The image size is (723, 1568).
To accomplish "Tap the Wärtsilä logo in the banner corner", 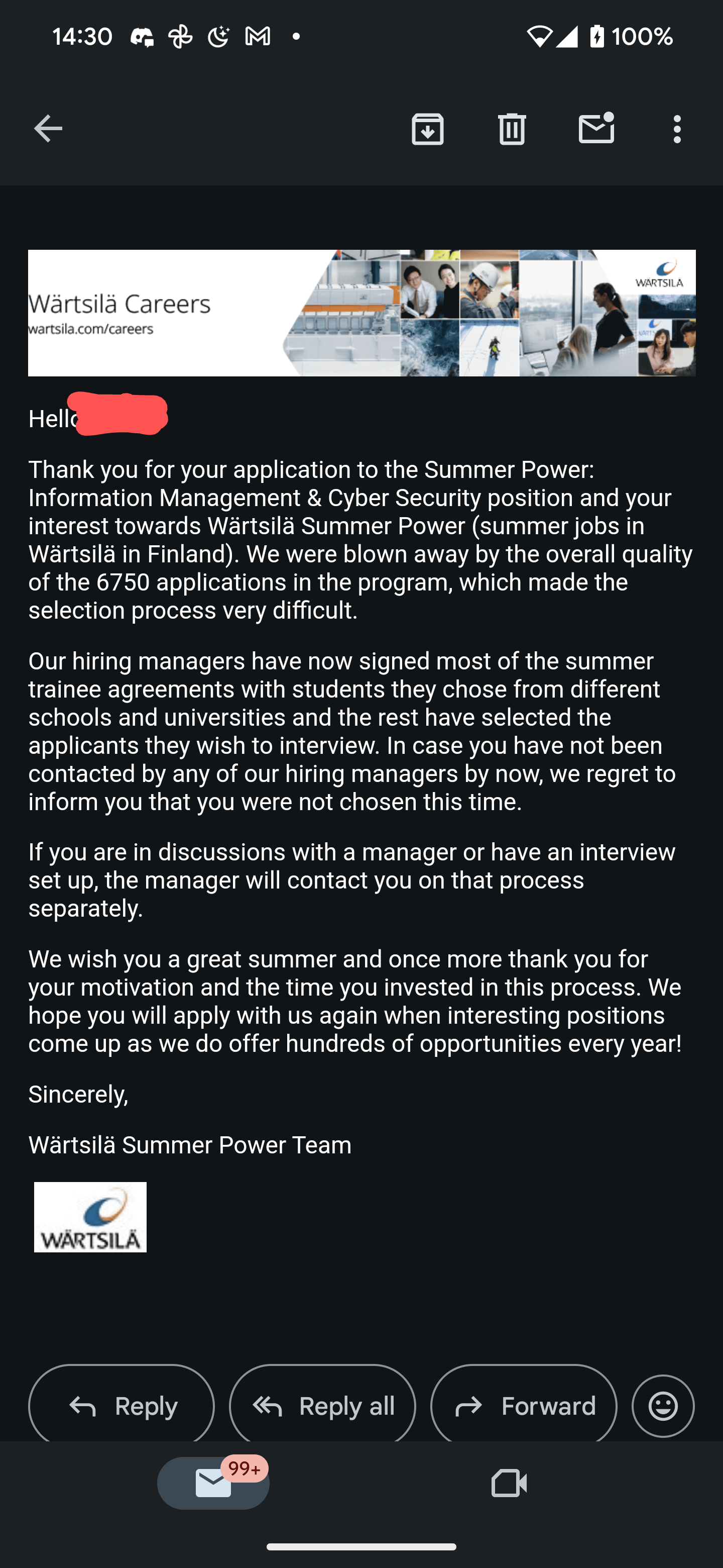I will click(x=659, y=273).
